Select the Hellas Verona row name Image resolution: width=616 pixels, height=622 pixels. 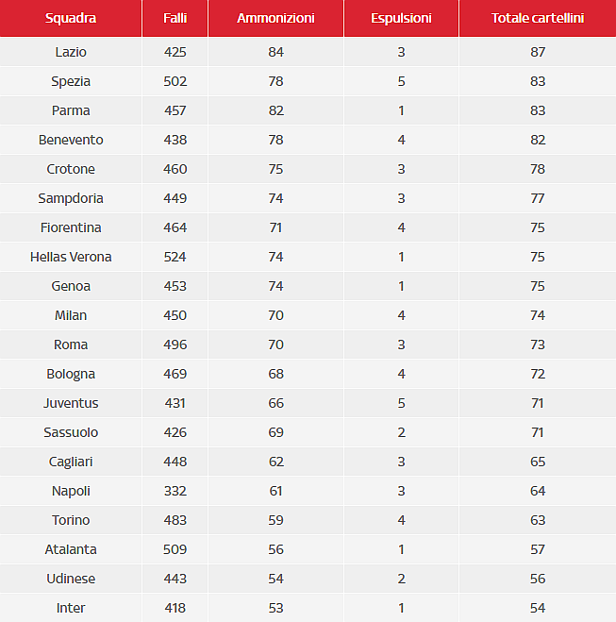pos(71,257)
